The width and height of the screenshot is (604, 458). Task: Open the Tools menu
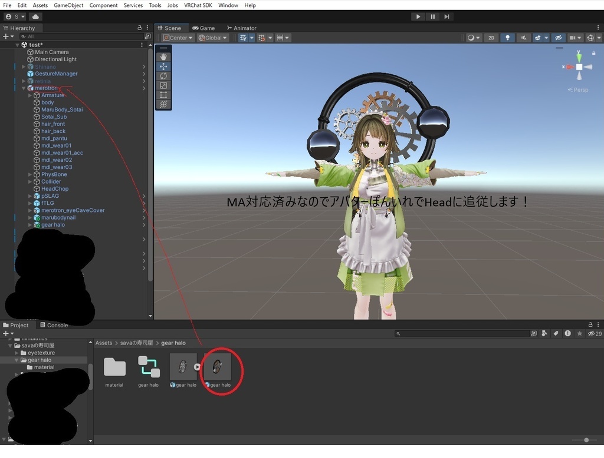click(x=155, y=5)
